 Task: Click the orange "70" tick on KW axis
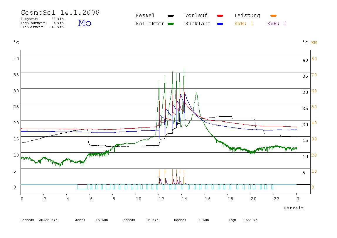point(314,75)
